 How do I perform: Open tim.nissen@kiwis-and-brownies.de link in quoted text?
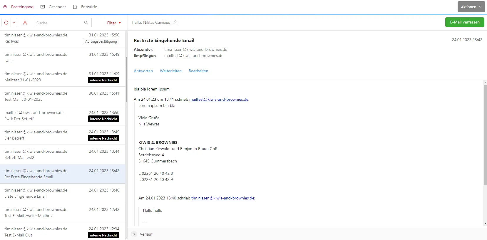(x=223, y=198)
